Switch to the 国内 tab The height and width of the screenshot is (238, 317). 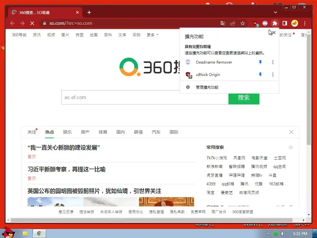[x=121, y=132]
